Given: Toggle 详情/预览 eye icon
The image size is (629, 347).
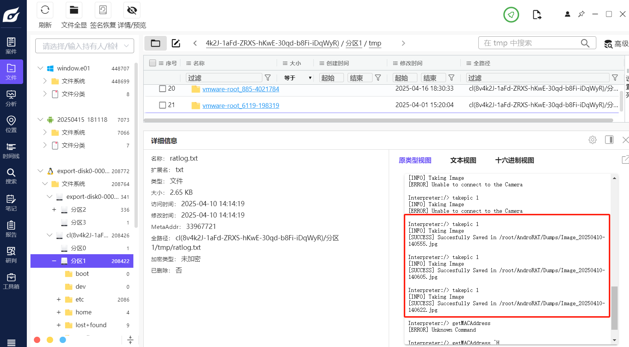Looking at the screenshot, I should tap(132, 10).
